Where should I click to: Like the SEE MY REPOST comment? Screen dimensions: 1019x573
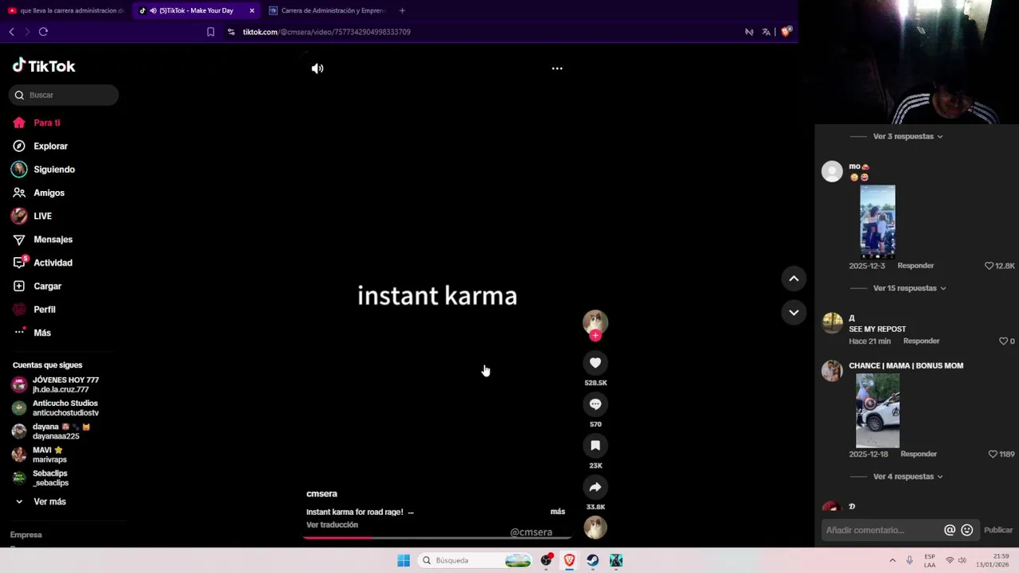click(1003, 341)
